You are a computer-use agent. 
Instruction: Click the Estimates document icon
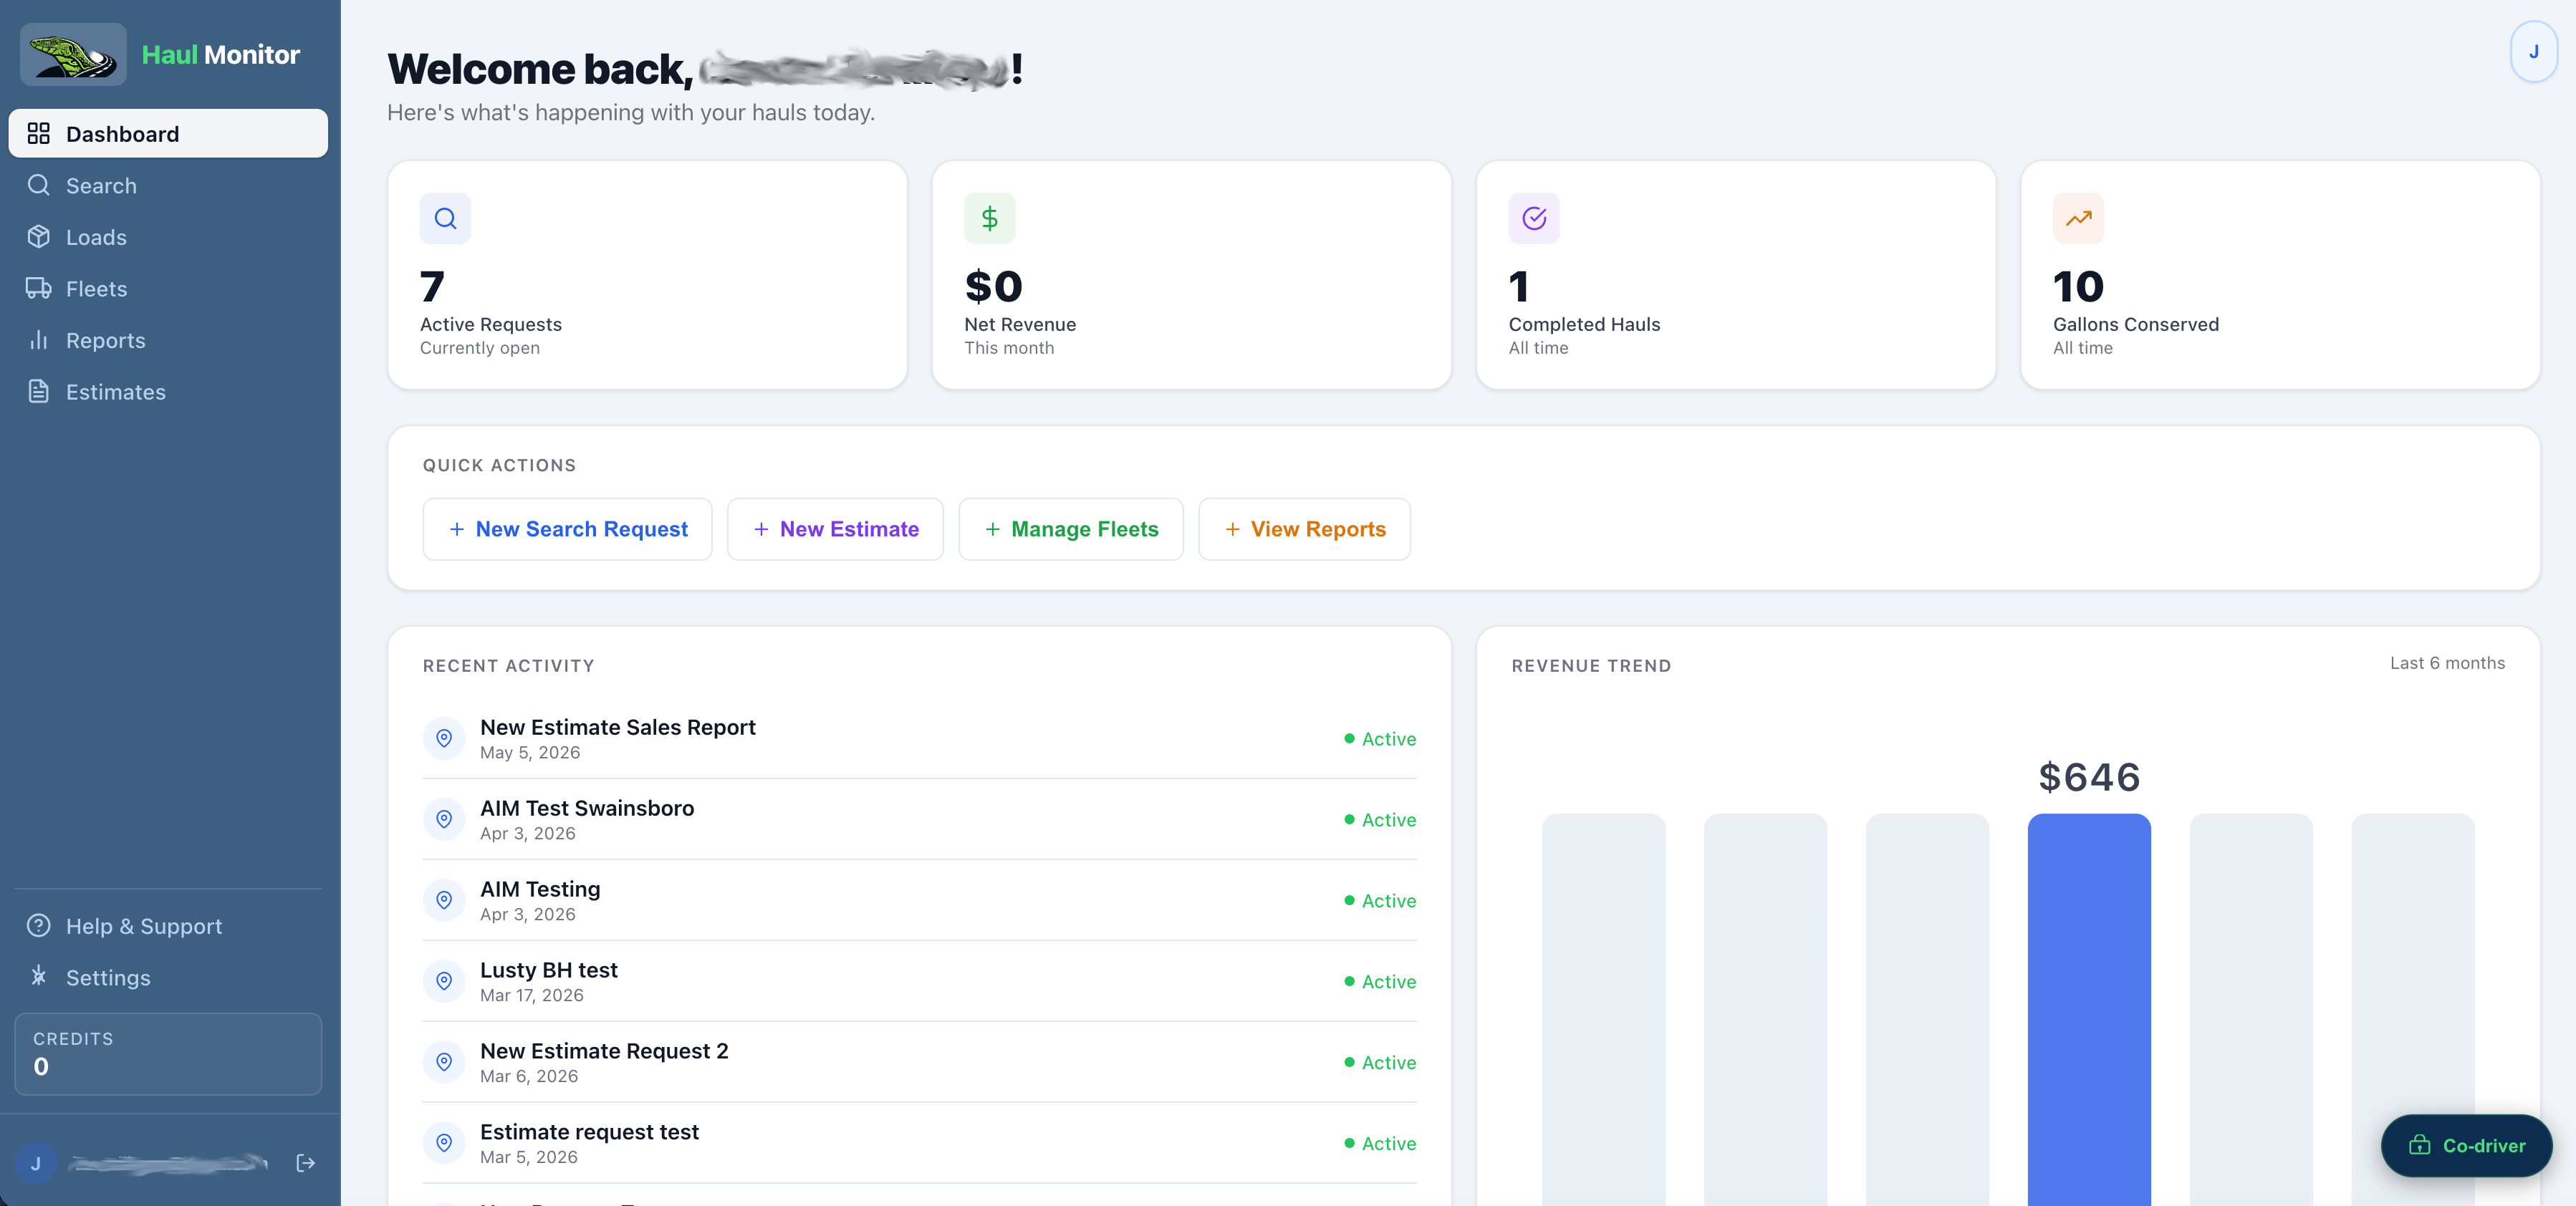pos(39,392)
